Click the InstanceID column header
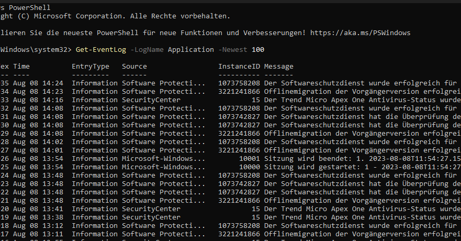The width and height of the screenshot is (461, 241). pos(239,67)
